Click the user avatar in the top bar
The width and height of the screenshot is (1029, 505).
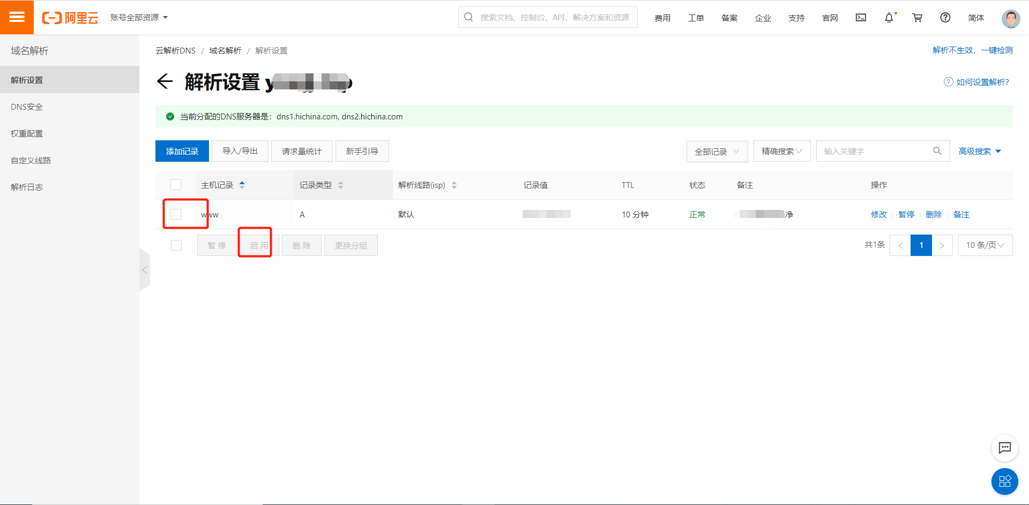(1010, 18)
